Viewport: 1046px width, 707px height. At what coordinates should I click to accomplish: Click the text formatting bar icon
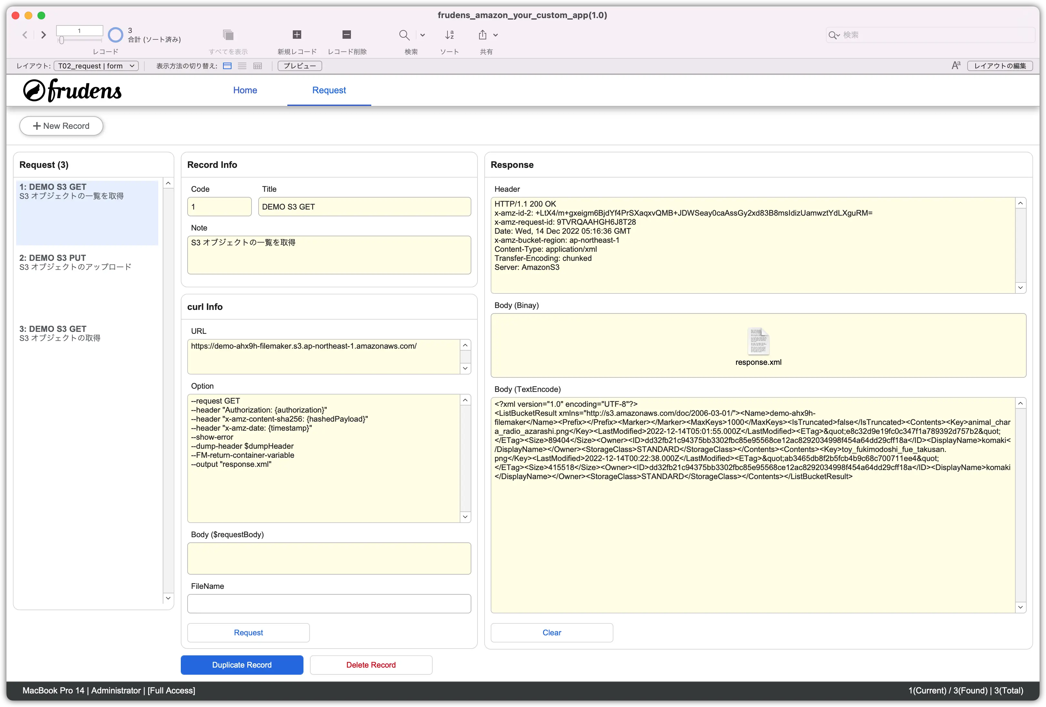pyautogui.click(x=956, y=66)
